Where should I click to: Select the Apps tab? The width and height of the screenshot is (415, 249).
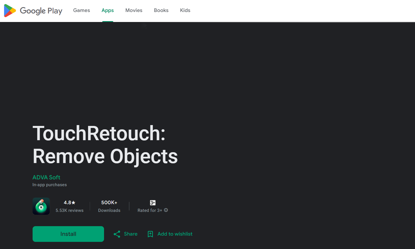pos(108,10)
